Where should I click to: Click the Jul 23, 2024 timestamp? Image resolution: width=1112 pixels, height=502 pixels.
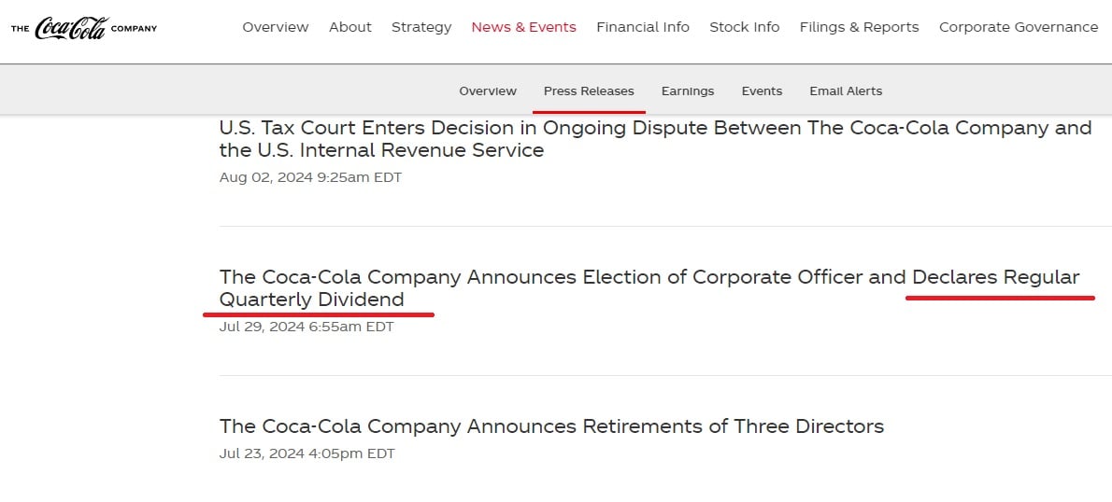click(307, 453)
